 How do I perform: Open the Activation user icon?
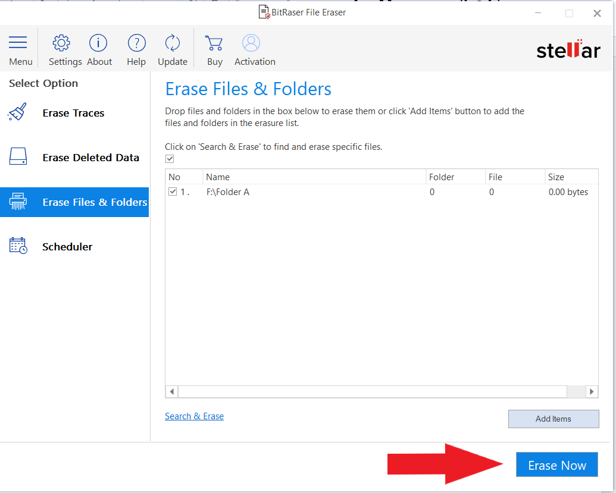(x=251, y=43)
